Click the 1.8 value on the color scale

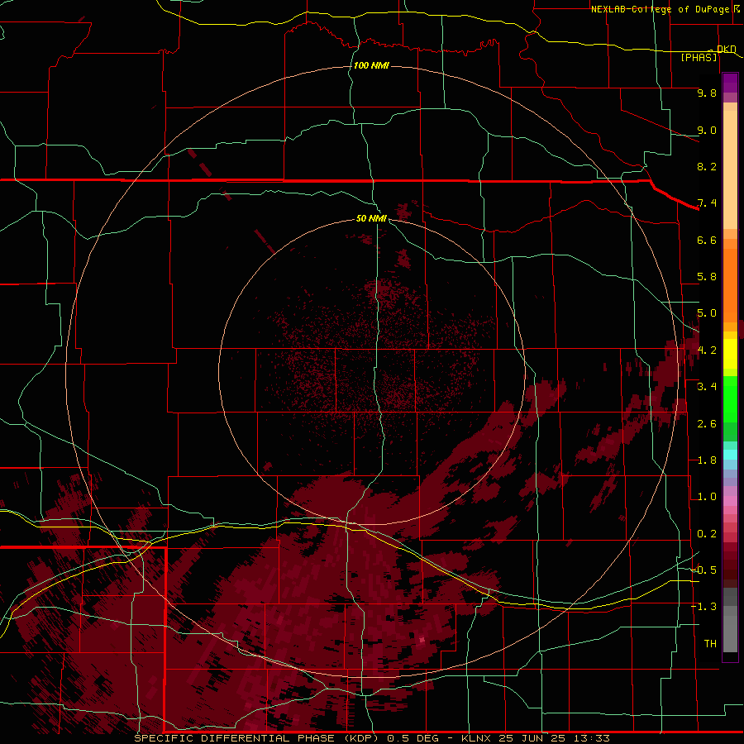click(x=707, y=460)
